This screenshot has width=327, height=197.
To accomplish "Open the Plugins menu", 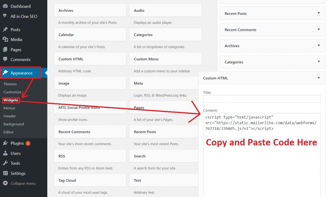I will click(17, 143).
